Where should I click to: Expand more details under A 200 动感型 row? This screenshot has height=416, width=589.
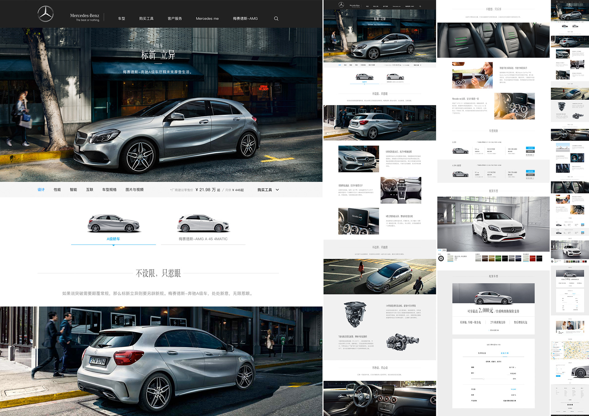click(x=530, y=178)
